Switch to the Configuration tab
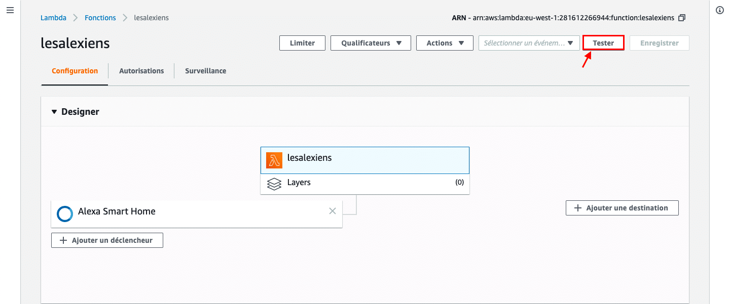The height and width of the screenshot is (304, 730). coord(75,71)
